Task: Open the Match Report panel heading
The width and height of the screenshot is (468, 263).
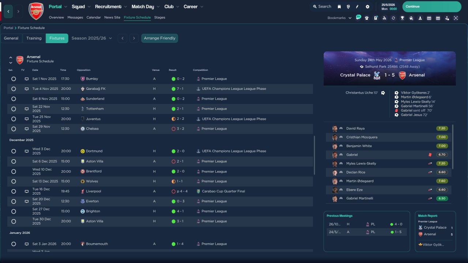Action: pos(428,216)
